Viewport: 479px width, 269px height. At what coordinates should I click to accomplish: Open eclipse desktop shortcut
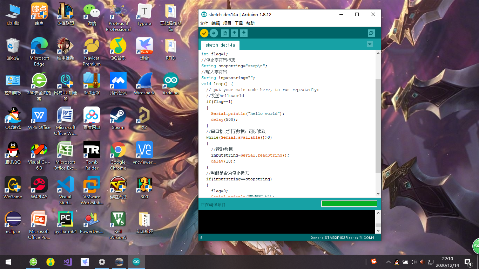[13, 223]
